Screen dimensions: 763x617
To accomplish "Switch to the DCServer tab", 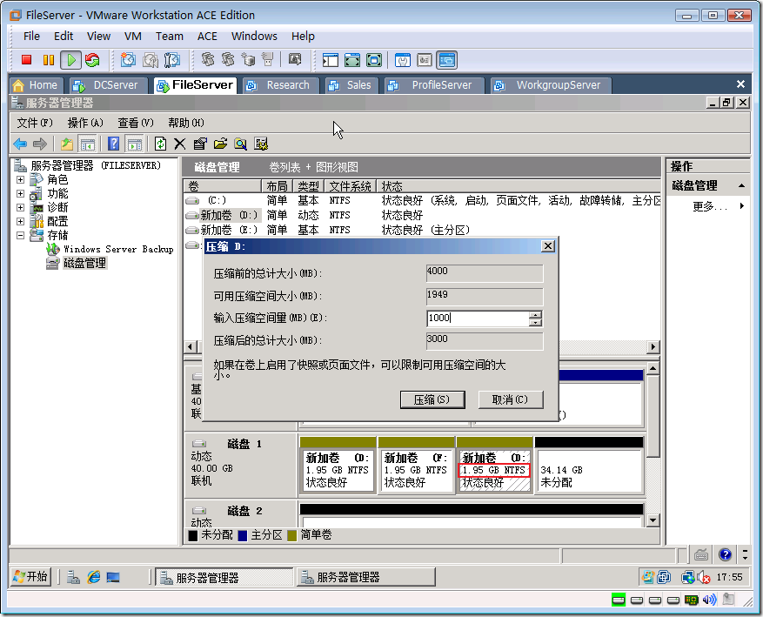I will tap(108, 85).
